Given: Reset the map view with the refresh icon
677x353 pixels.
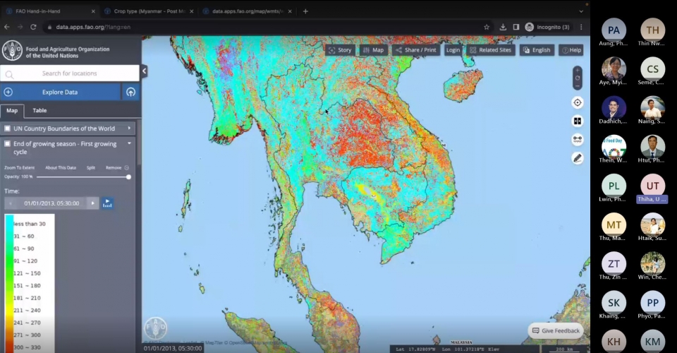Looking at the screenshot, I should pos(577,78).
